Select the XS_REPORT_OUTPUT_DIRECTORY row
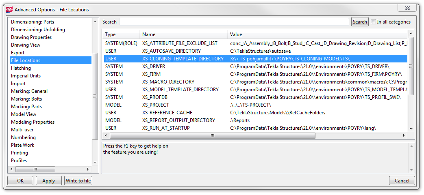 point(255,120)
